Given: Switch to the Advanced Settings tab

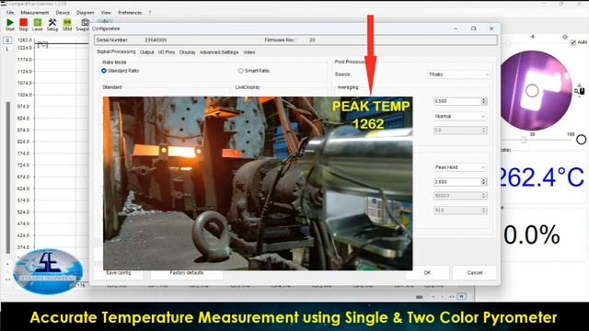Looking at the screenshot, I should pos(219,52).
